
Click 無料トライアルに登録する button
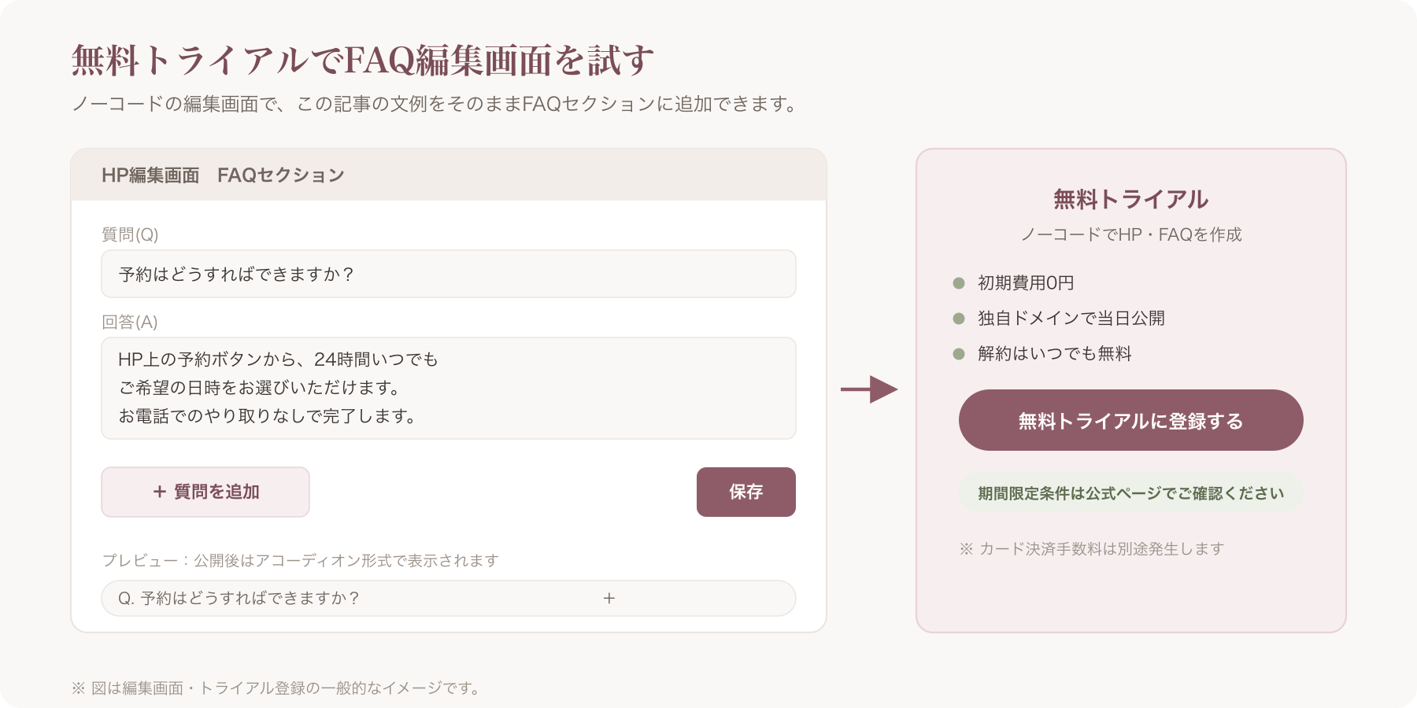pos(1130,420)
